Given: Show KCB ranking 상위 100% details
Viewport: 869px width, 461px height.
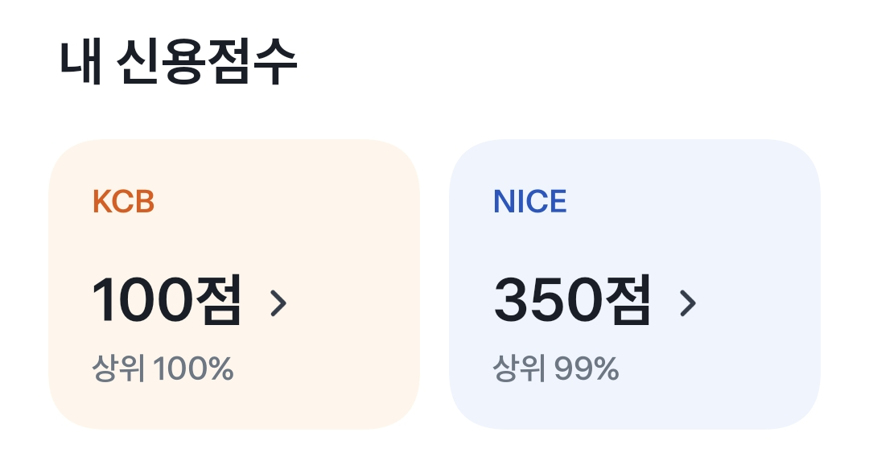Looking at the screenshot, I should coord(163,369).
